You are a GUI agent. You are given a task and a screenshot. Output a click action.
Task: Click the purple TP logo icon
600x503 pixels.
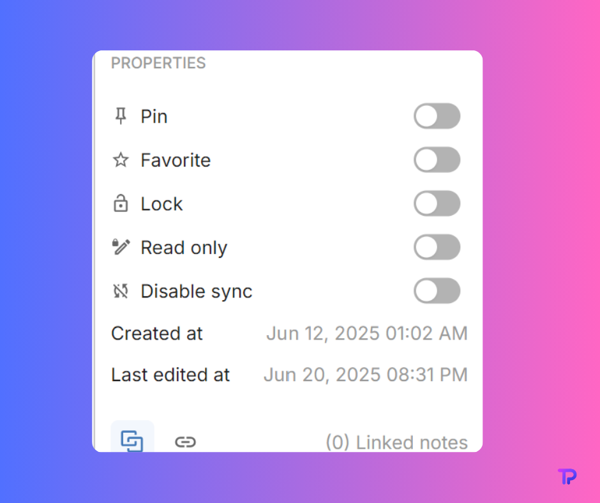pyautogui.click(x=566, y=477)
